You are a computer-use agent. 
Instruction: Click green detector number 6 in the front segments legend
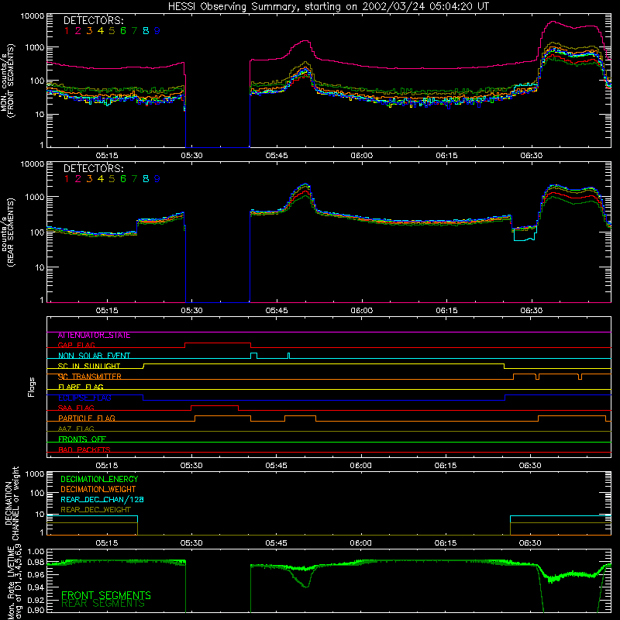point(123,31)
